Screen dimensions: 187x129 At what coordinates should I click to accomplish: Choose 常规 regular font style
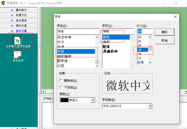116,37
